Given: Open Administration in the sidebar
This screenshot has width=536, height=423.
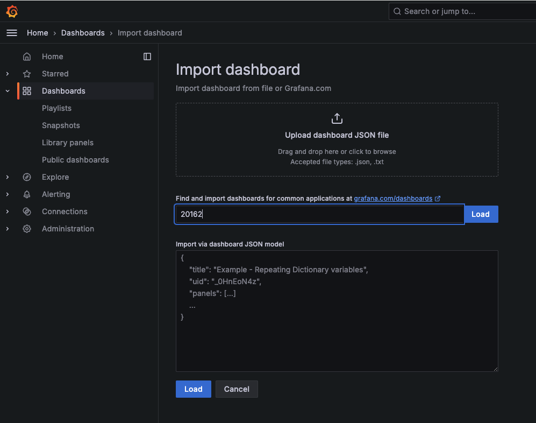Looking at the screenshot, I should pyautogui.click(x=68, y=229).
